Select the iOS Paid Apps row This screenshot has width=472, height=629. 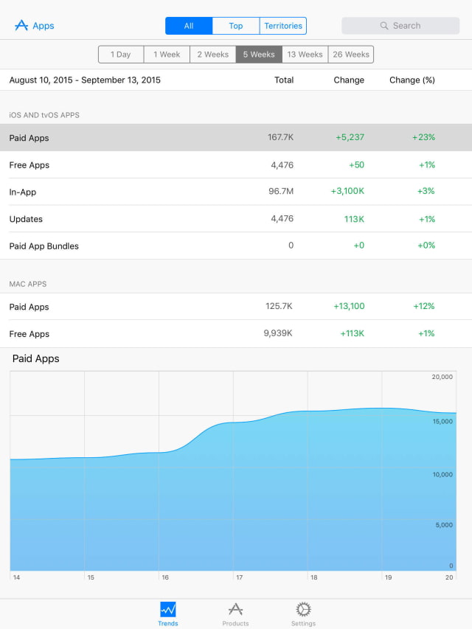(236, 138)
